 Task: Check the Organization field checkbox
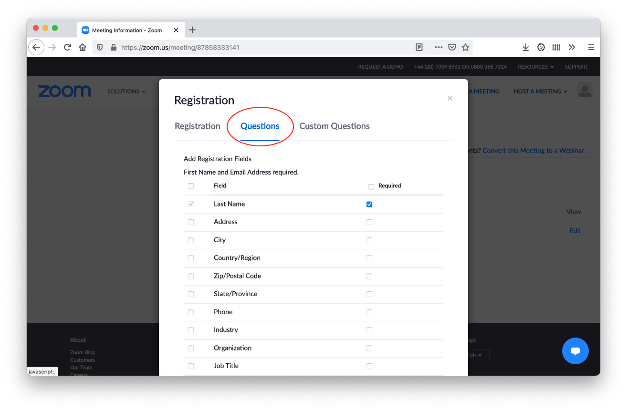191,348
